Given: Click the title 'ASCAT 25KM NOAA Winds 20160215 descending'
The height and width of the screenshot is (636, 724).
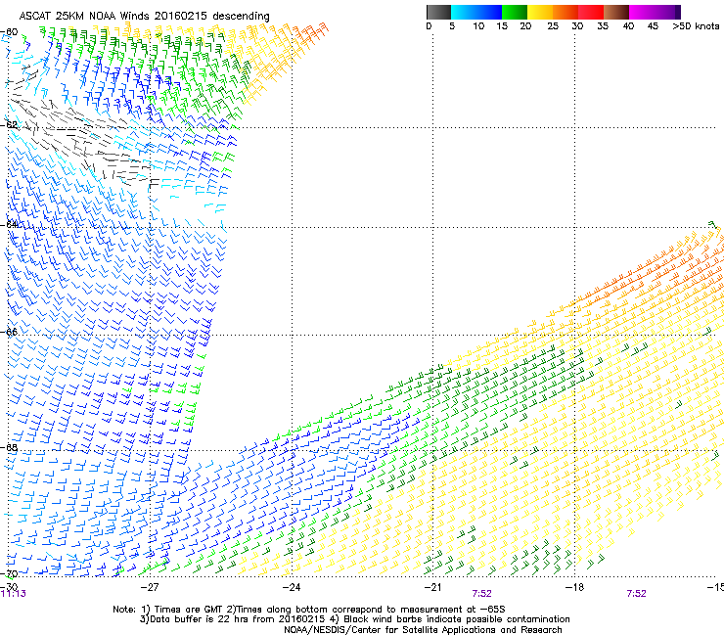Looking at the screenshot, I should click(144, 16).
